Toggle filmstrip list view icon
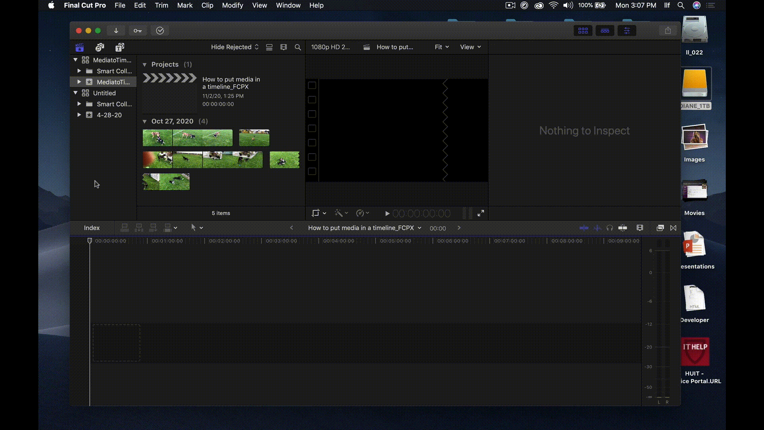This screenshot has height=430, width=764. [x=269, y=47]
